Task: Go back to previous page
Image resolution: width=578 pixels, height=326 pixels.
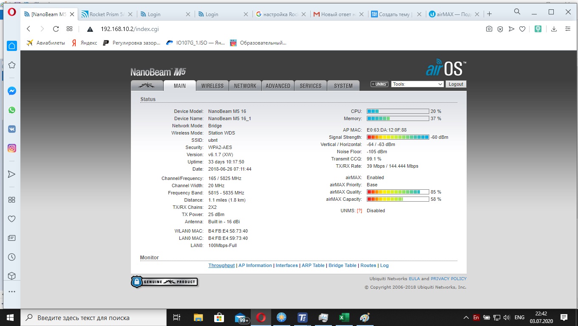Action: pyautogui.click(x=28, y=29)
